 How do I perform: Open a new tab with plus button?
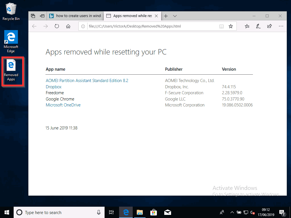click(x=166, y=16)
